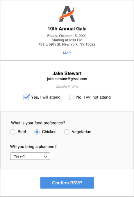Open the plus-one dropdown showing Yes (+1)

click(30, 156)
